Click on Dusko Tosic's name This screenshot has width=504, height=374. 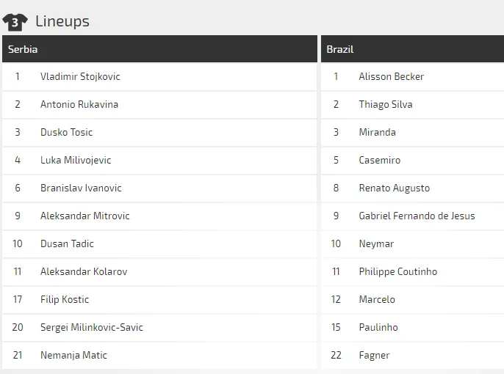[66, 132]
